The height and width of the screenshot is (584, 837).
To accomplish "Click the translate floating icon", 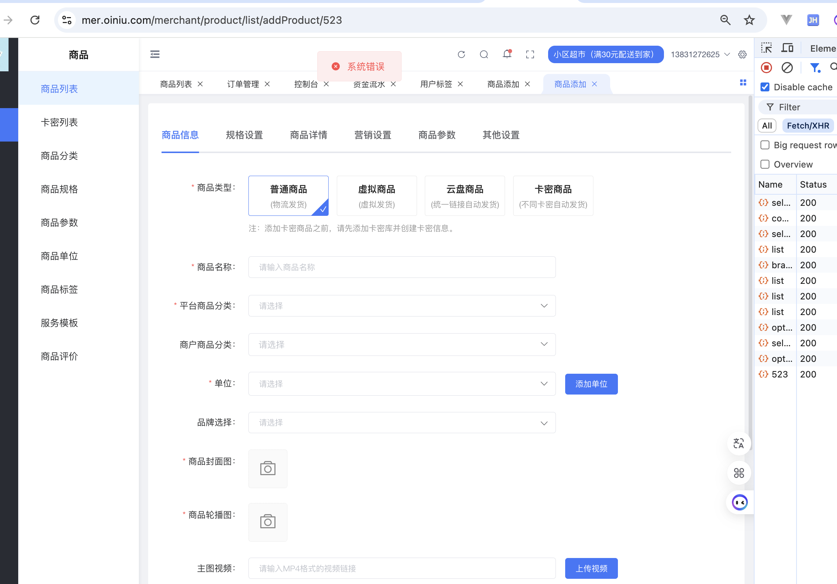I will 739,443.
